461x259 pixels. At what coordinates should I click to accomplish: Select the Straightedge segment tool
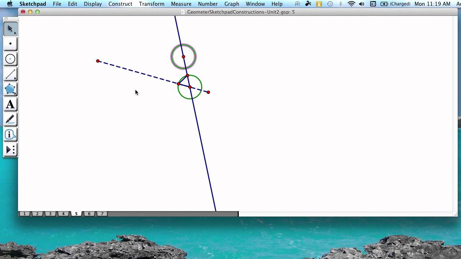point(10,74)
